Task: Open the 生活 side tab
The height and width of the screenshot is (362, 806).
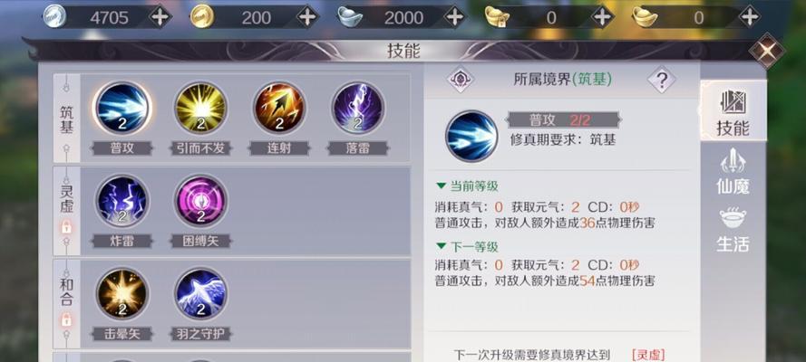Action: coord(733,231)
